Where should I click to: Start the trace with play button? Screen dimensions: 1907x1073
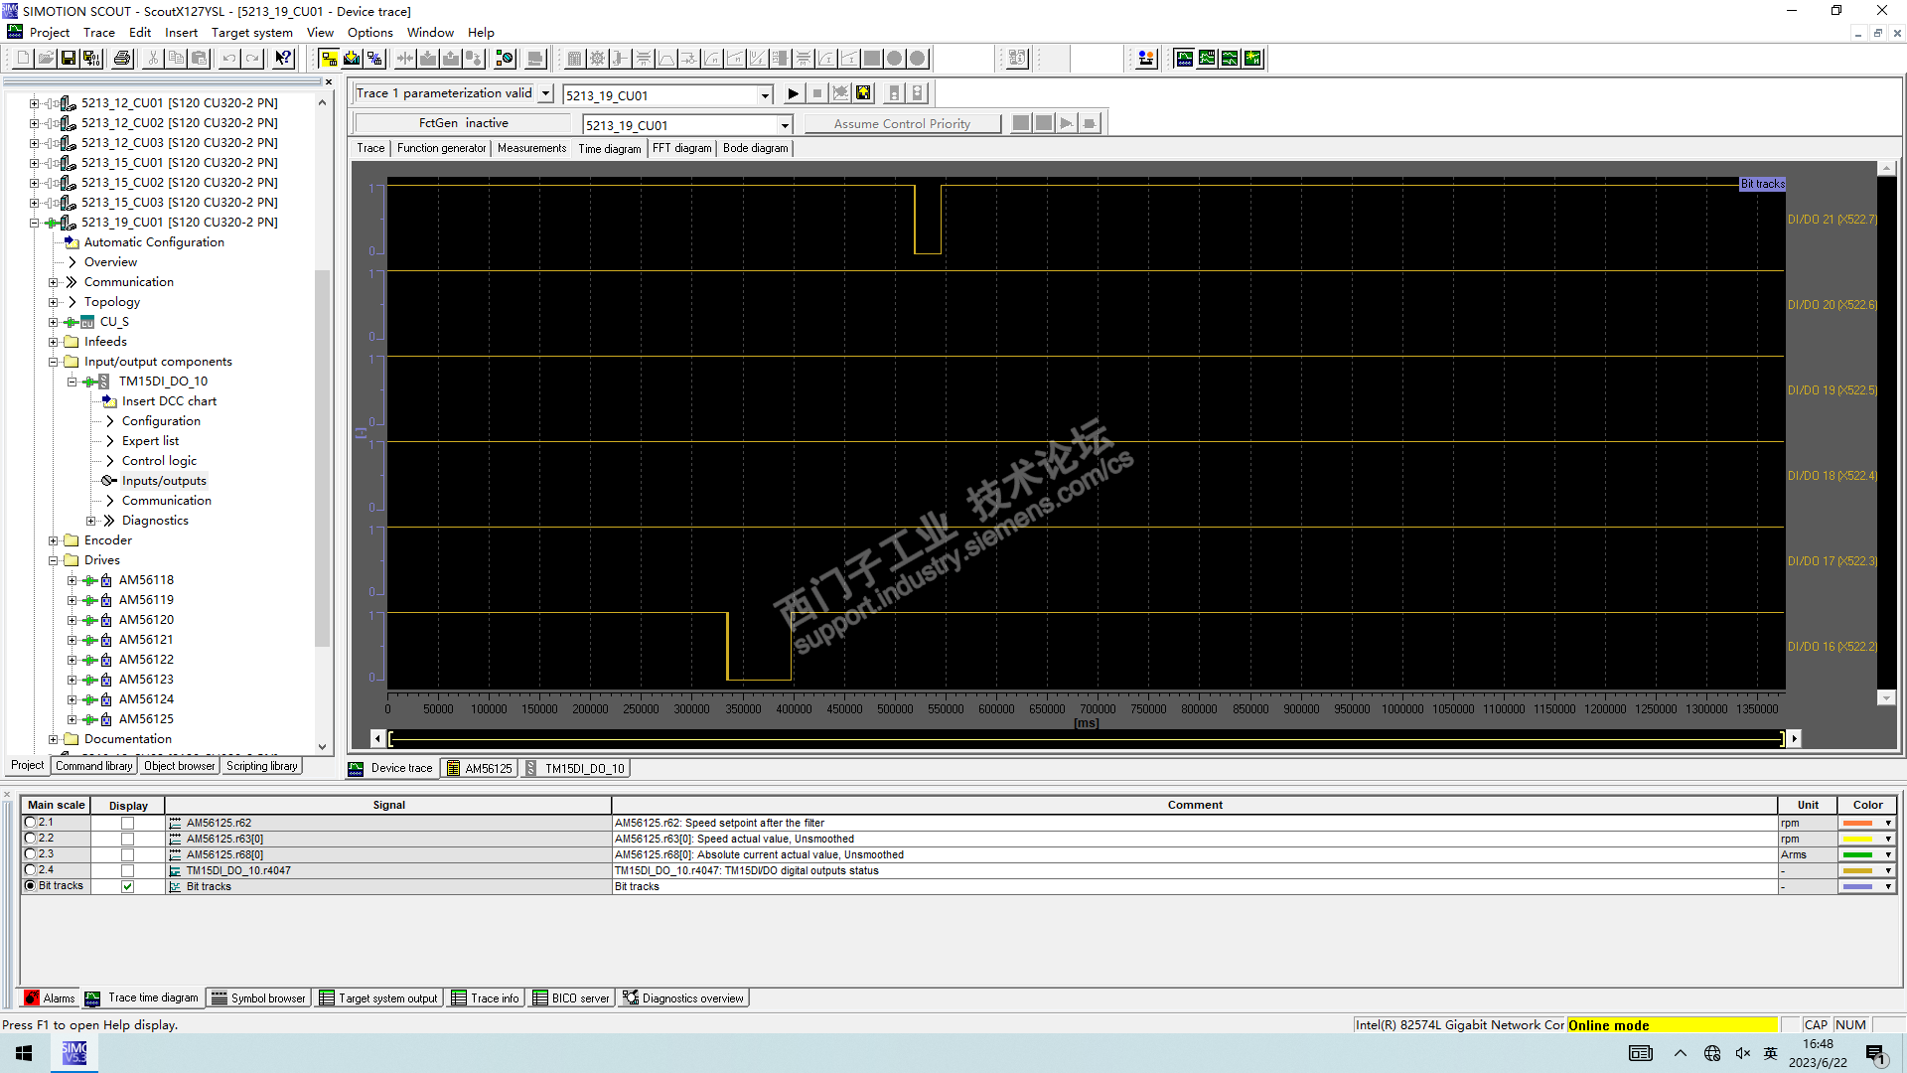tap(793, 94)
